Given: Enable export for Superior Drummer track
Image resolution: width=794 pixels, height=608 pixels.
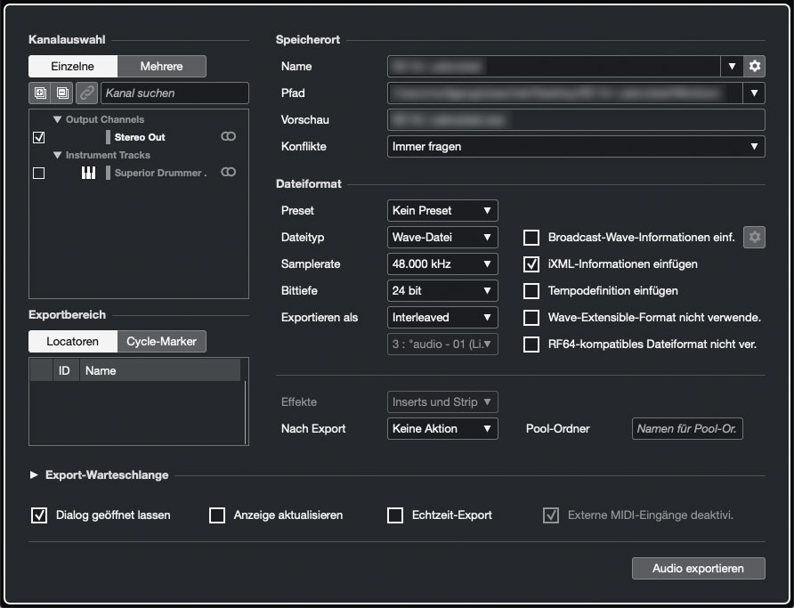Looking at the screenshot, I should (x=38, y=173).
